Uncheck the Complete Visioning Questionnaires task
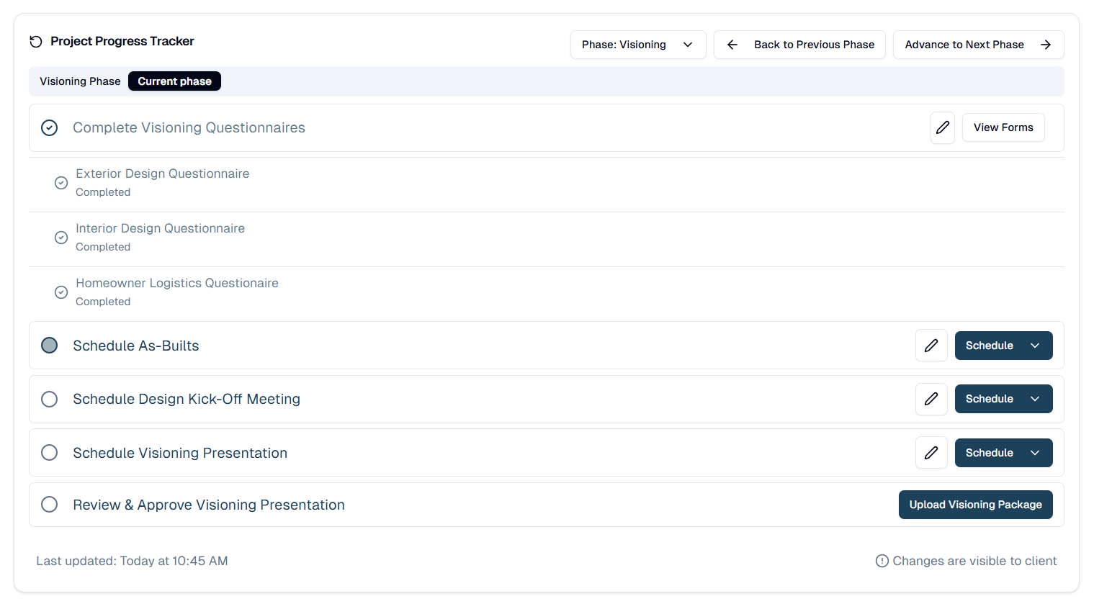The width and height of the screenshot is (1094, 604). [49, 127]
